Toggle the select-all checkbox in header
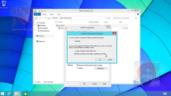Image resolution: width=171 pixels, height=96 pixels. (56, 22)
